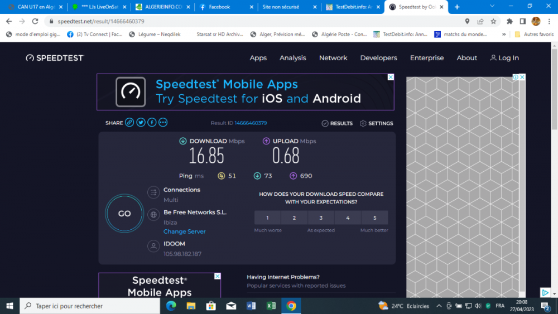Viewport: 558px width, 314px height.
Task: Rate download speed as 1
Action: tap(267, 218)
